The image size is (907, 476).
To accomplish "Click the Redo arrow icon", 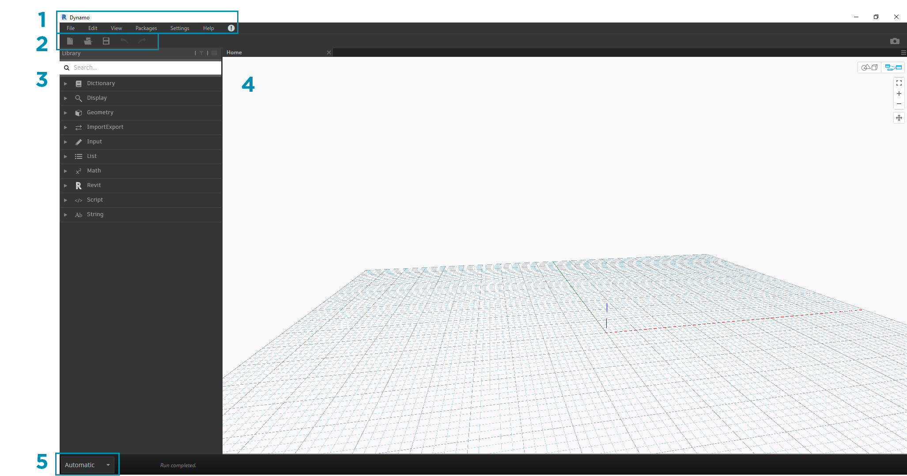I will 142,41.
